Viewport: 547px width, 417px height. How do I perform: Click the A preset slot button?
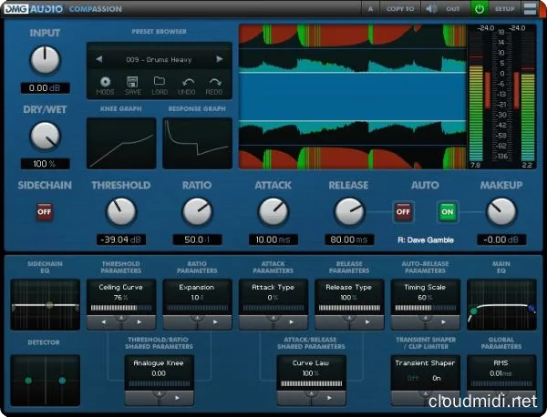click(x=370, y=9)
